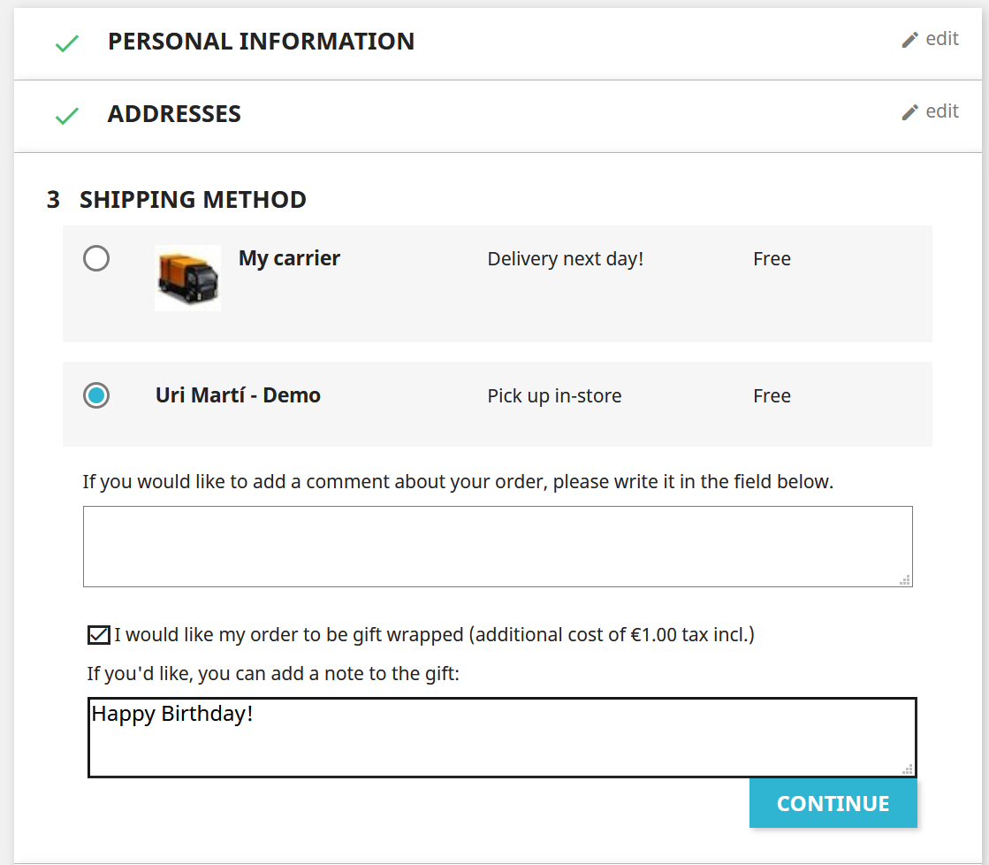
Task: Uncheck the gift wrap checkbox
Action: click(x=99, y=635)
